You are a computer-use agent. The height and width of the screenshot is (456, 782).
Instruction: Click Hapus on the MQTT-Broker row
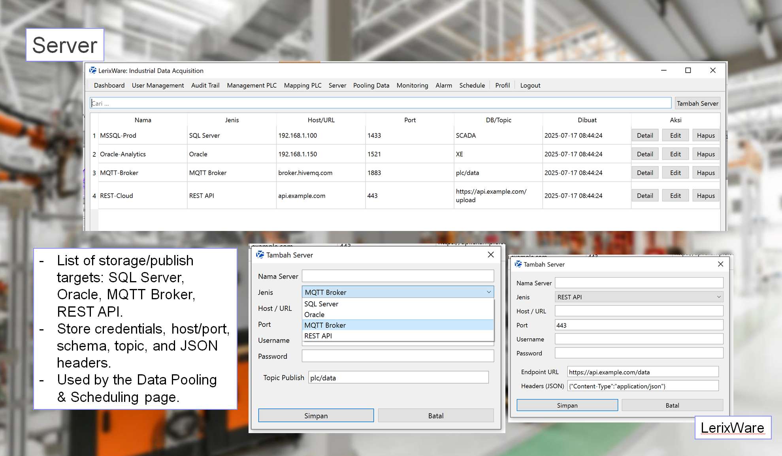tap(706, 173)
